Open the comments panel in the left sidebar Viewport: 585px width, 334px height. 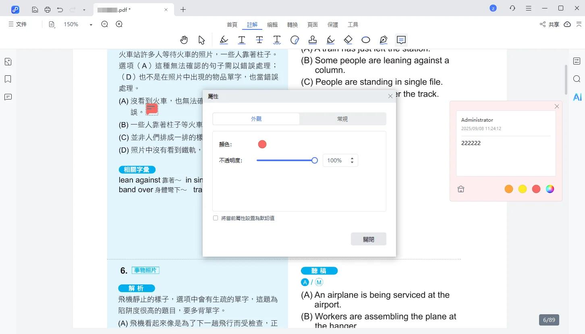(8, 97)
